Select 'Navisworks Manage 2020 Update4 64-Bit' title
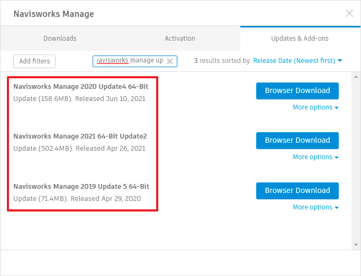Image resolution: width=361 pixels, height=276 pixels. (x=81, y=87)
